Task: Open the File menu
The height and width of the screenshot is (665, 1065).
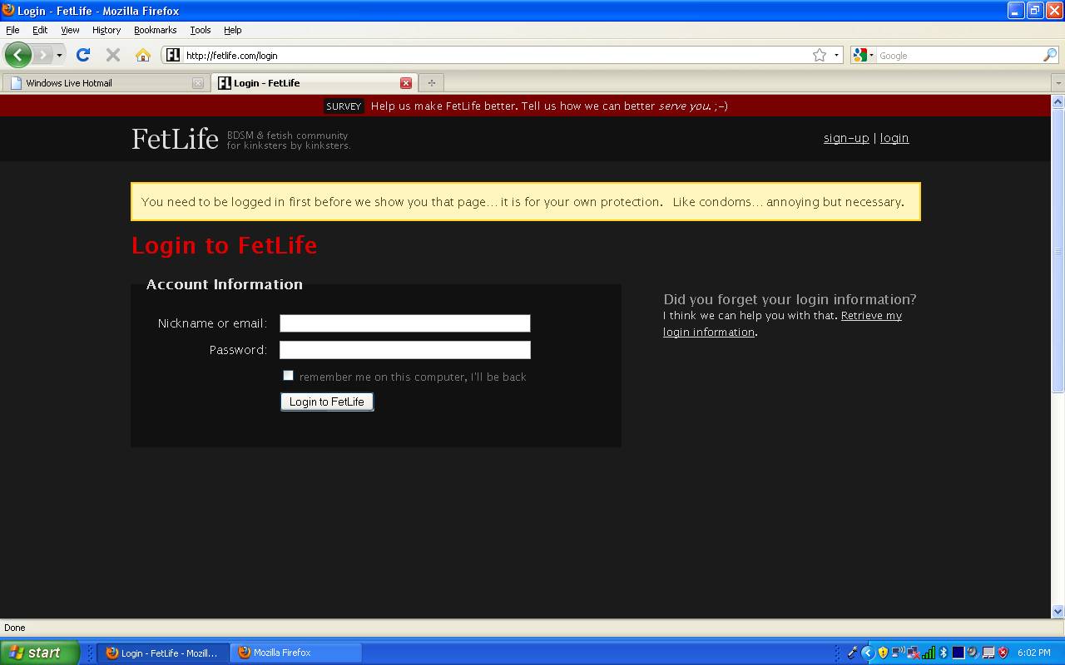Action: [x=12, y=30]
